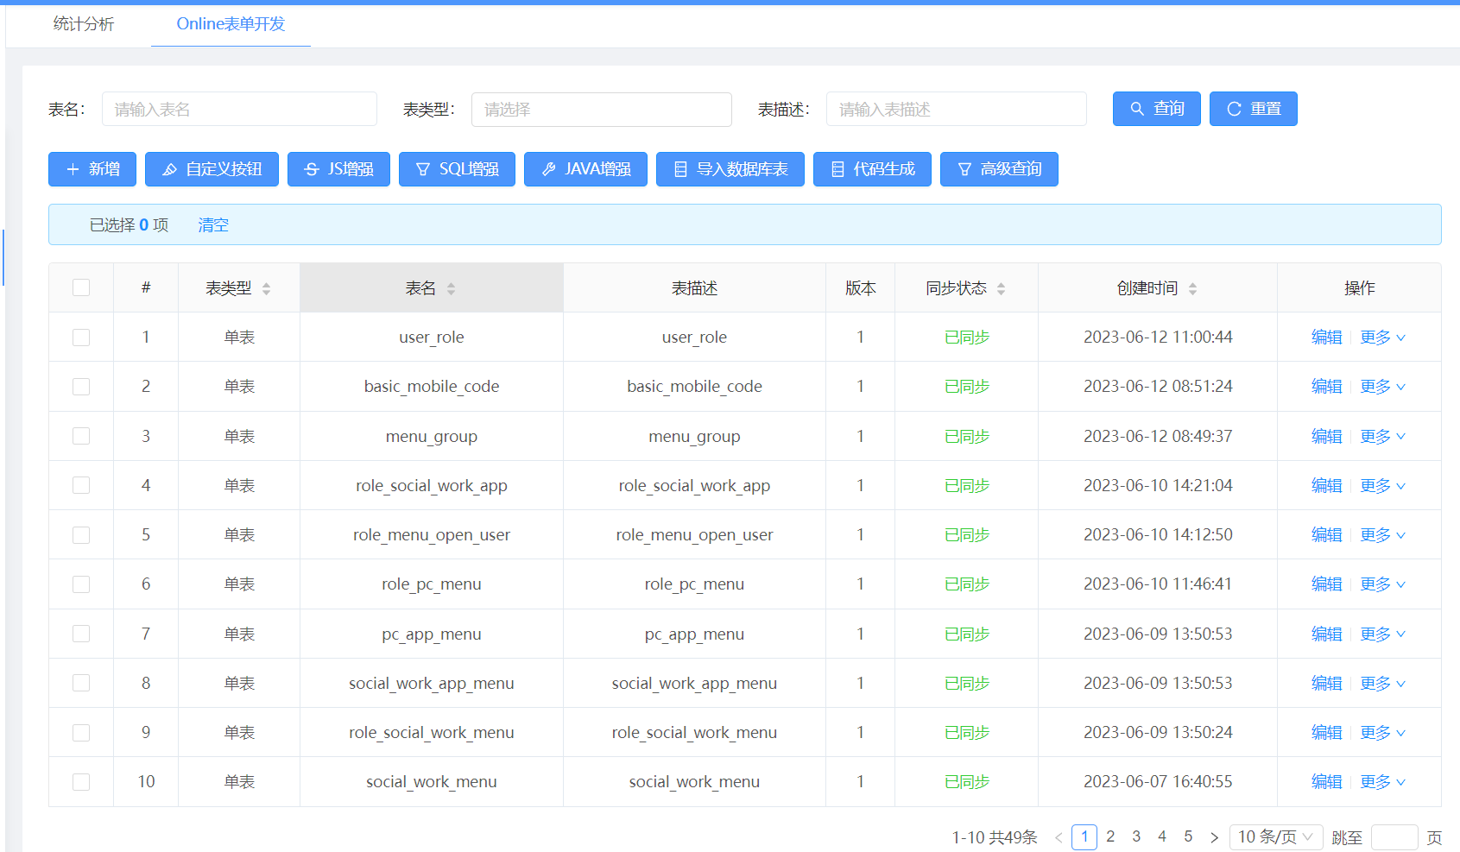Click the database icon on 导入数据库表
The width and height of the screenshot is (1460, 852).
(680, 169)
